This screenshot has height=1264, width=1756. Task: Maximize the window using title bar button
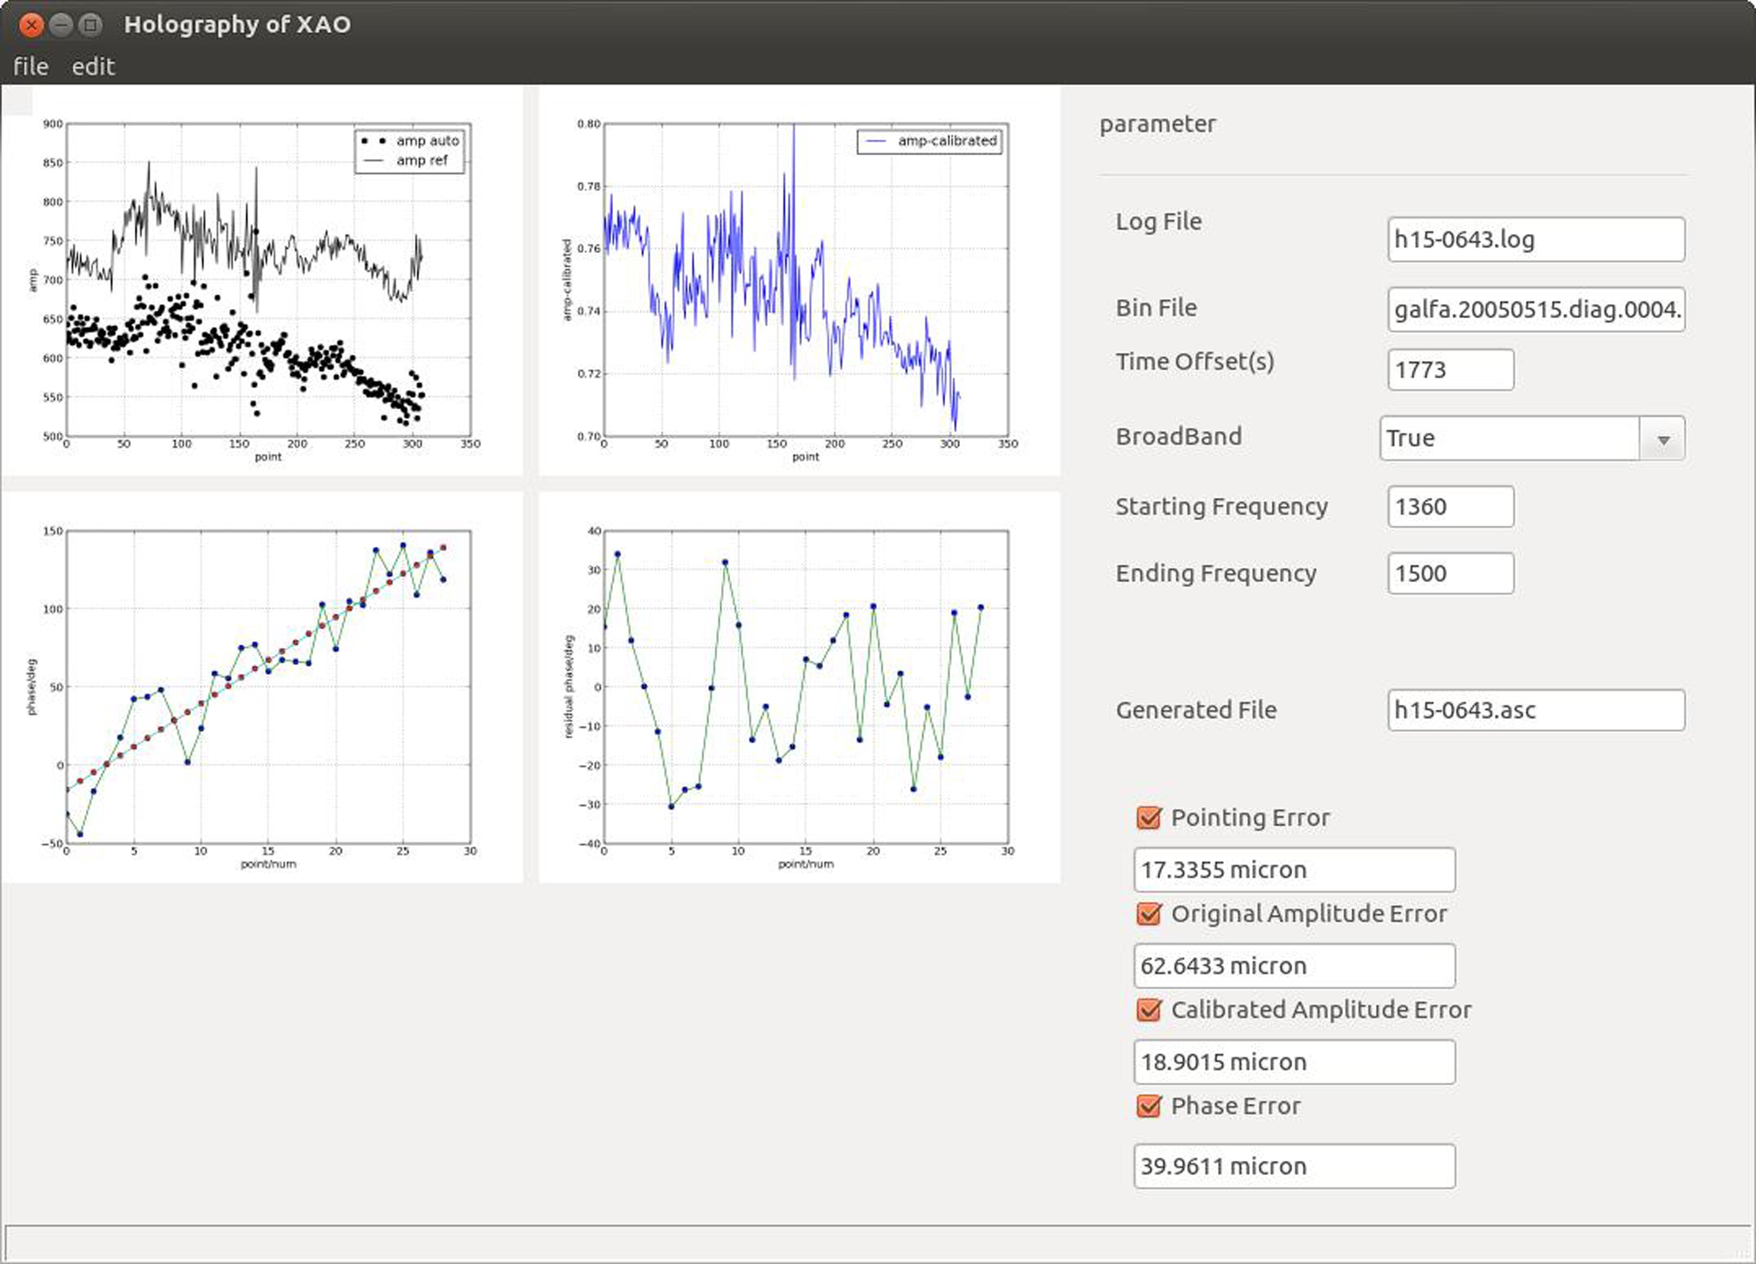coord(92,26)
